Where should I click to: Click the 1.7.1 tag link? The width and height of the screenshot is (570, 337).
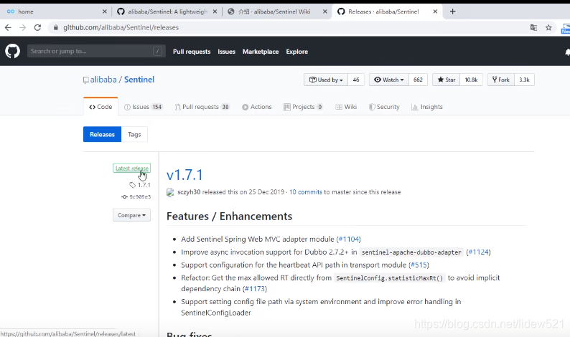point(144,185)
